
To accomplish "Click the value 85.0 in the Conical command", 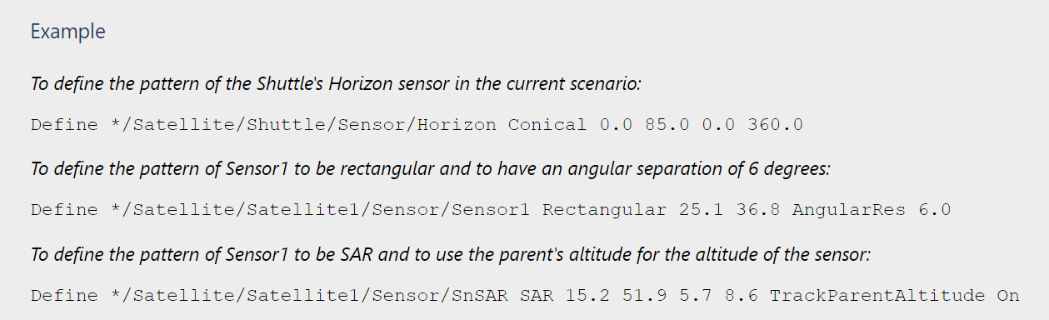I will [x=667, y=125].
